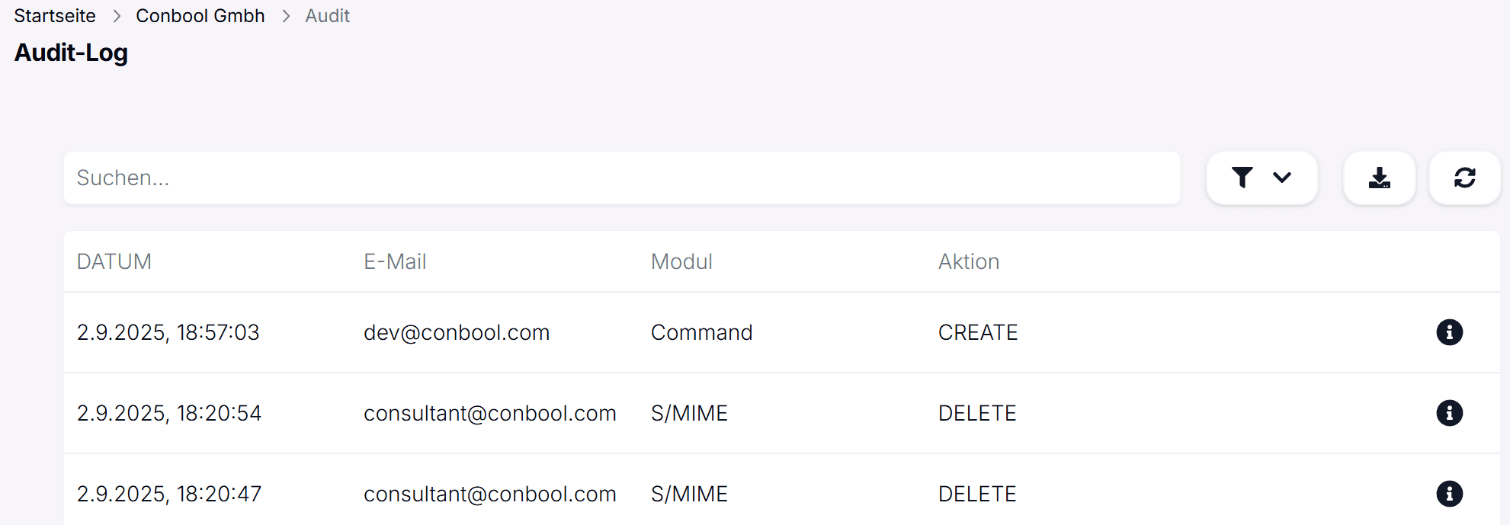The width and height of the screenshot is (1510, 525).
Task: Click the E-Mail column header
Action: [x=395, y=261]
